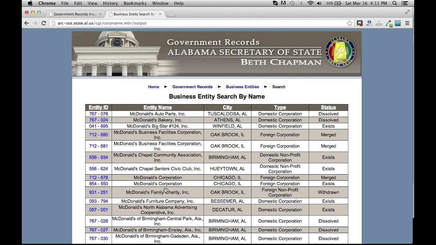The height and width of the screenshot is (245, 436).
Task: Click the browser forward arrow
Action: click(x=35, y=23)
